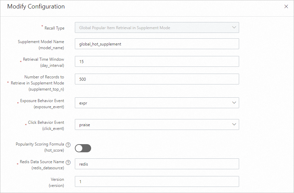Click the Supplement Model Name input field
Image resolution: width=294 pixels, height=193 pixels.
pyautogui.click(x=157, y=44)
